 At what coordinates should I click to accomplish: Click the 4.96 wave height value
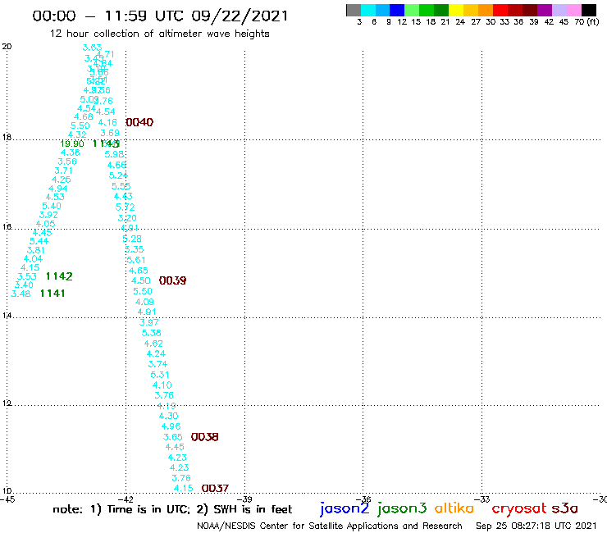point(171,426)
